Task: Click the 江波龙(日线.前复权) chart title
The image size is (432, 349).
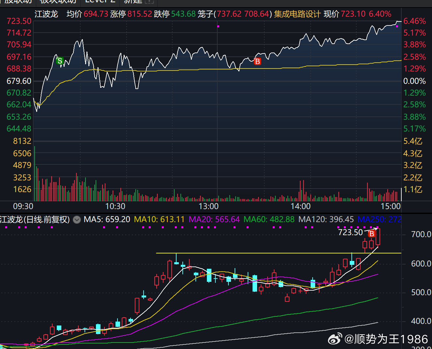Action: pos(35,220)
